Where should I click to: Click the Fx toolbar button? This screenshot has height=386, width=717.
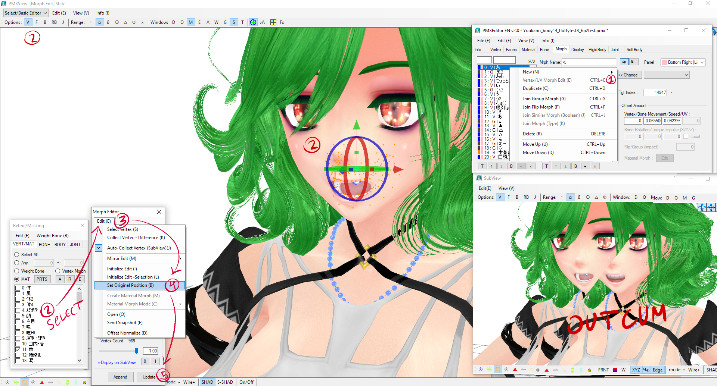click(x=282, y=22)
